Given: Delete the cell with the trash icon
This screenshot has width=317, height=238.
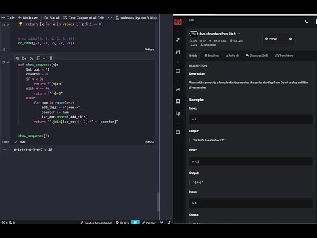Looking at the screenshot, I should (51, 58).
